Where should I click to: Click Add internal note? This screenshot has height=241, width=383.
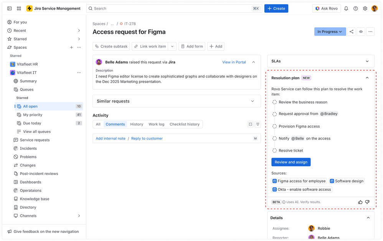(x=111, y=139)
